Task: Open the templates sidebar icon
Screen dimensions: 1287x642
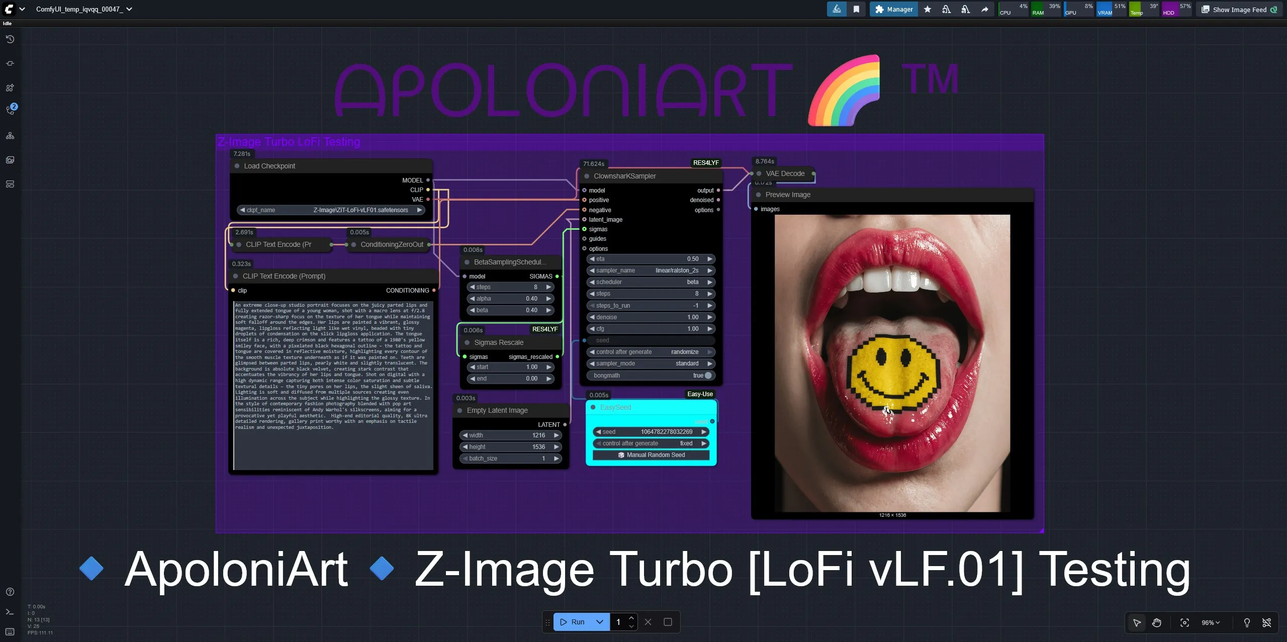Action: [10, 184]
